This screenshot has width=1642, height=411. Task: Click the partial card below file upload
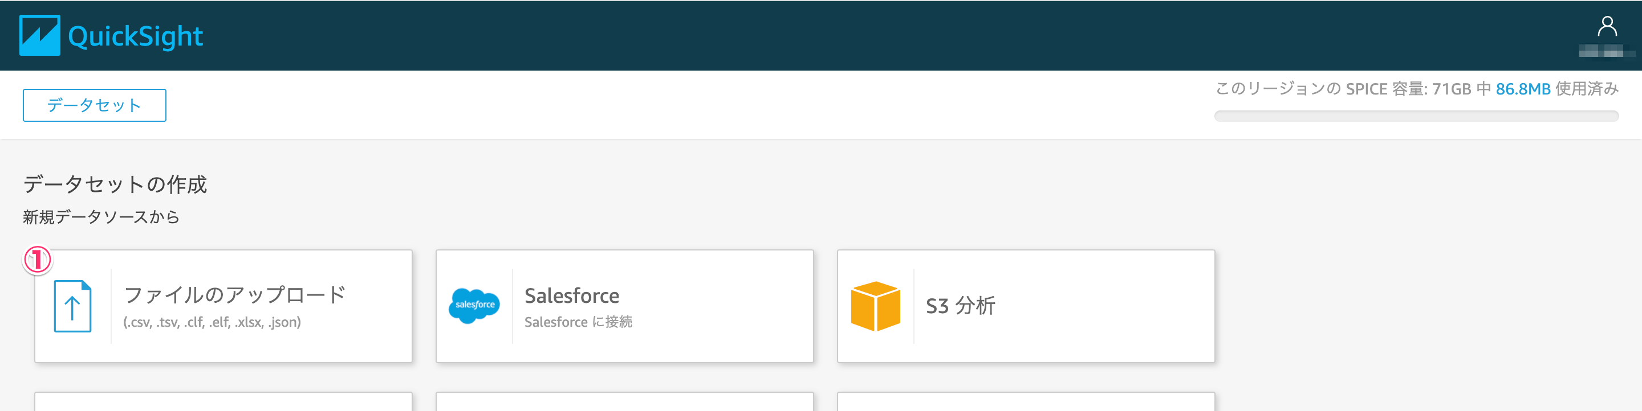[223, 401]
